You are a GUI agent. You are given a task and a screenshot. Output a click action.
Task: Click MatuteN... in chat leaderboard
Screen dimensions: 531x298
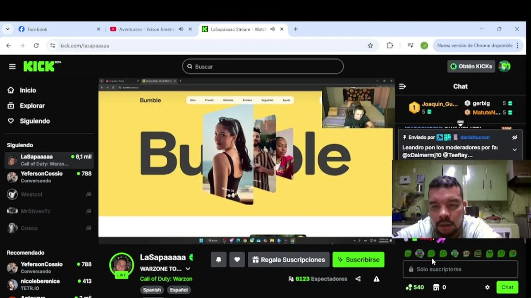(486, 113)
